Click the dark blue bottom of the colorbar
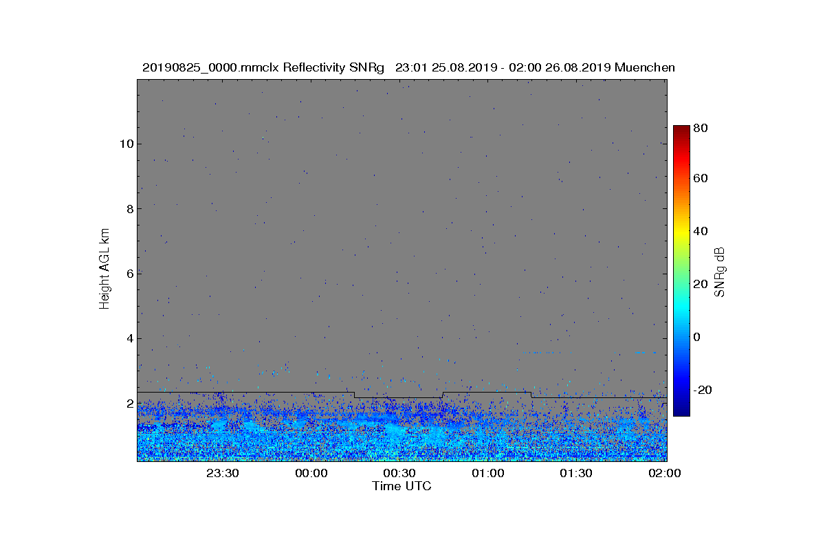Image resolution: width=825 pixels, height=550 pixels. click(x=681, y=411)
